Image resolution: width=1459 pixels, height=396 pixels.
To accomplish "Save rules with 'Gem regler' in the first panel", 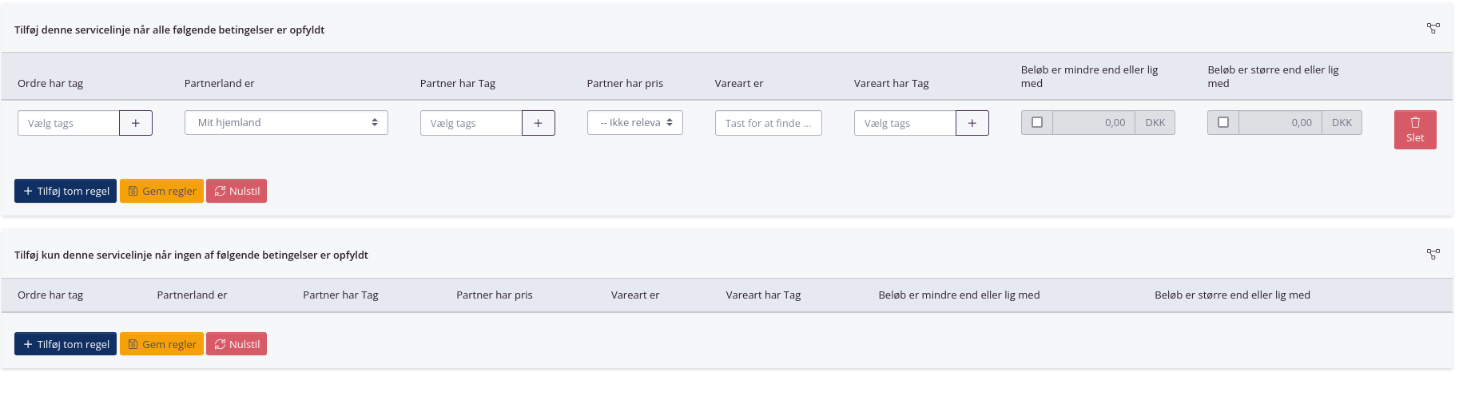I will click(x=161, y=191).
